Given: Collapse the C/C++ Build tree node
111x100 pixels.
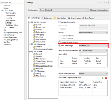Looking at the screenshot, I should tap(2, 10).
